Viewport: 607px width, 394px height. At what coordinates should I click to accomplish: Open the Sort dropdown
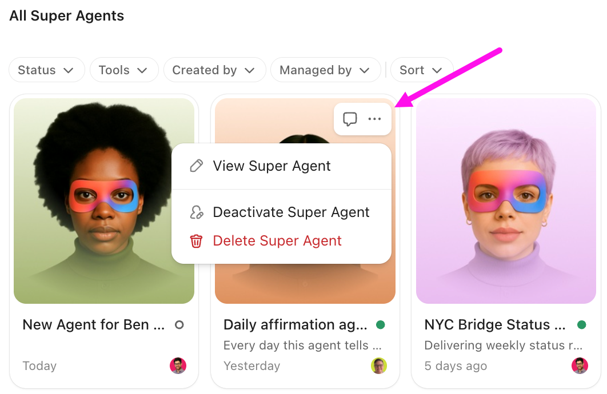click(x=421, y=70)
